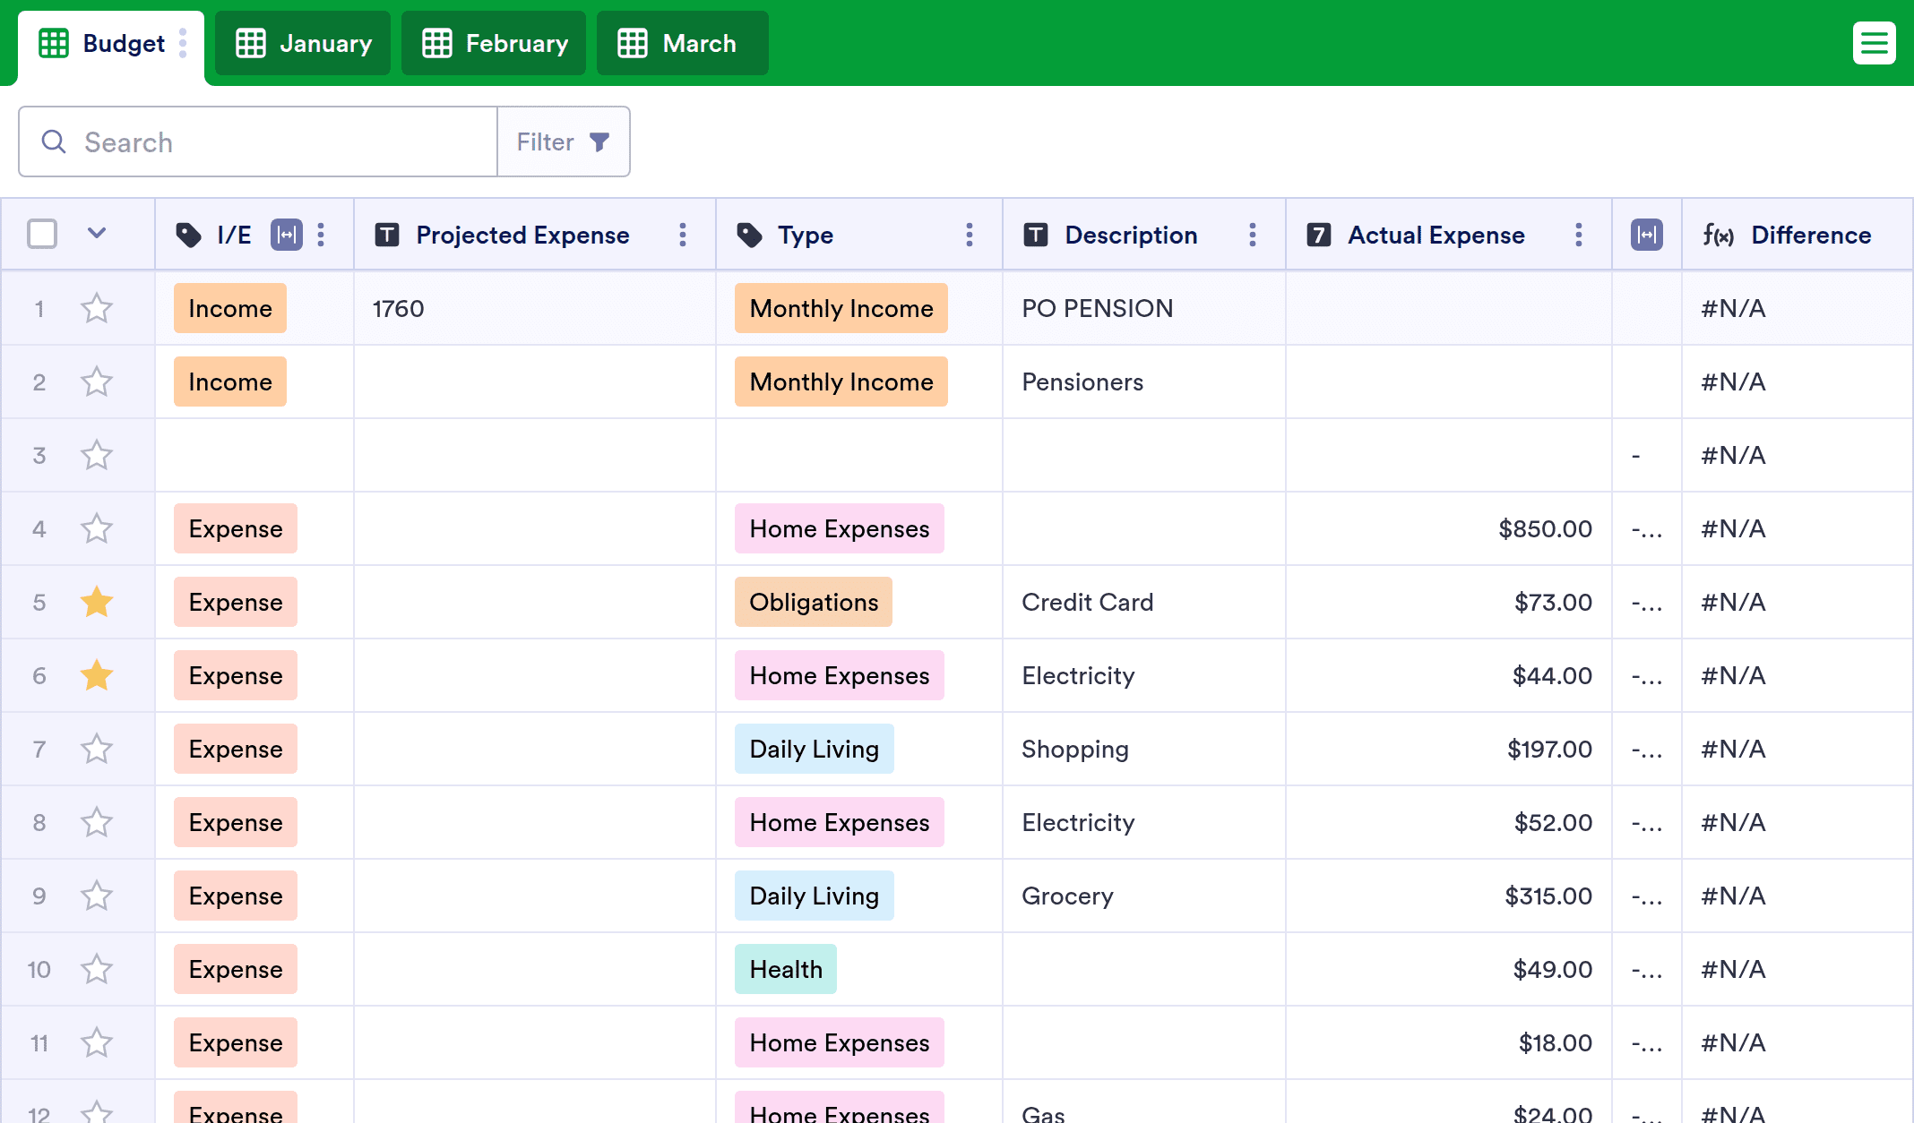
Task: Switch to the March tab
Action: [681, 43]
